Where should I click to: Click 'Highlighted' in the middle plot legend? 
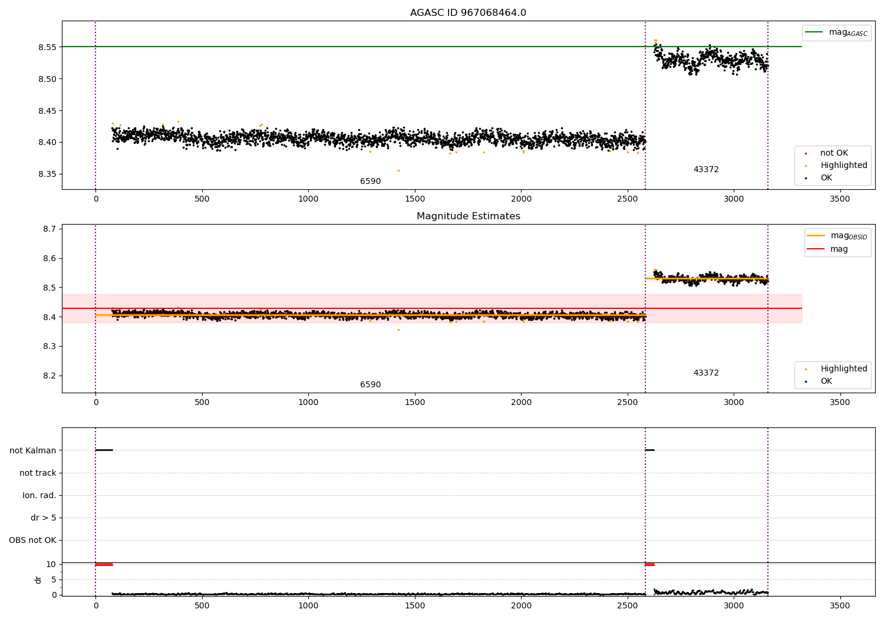tap(844, 369)
